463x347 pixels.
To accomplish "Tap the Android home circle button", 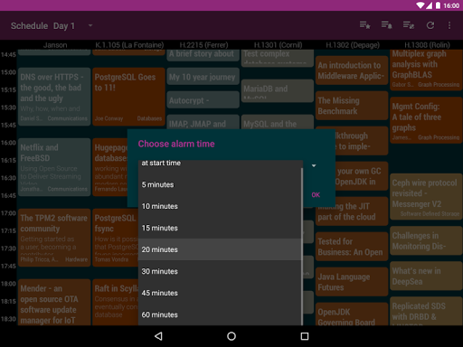I will (x=231, y=336).
